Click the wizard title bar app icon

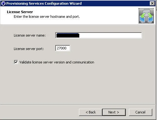pos(3,3)
